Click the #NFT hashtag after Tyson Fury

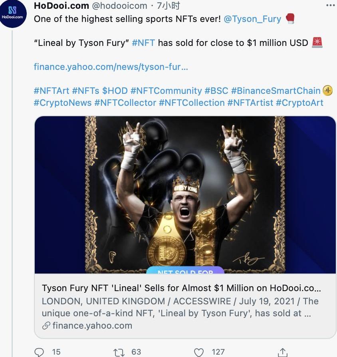143,43
